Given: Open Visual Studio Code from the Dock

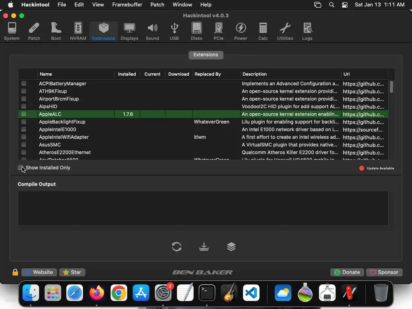Looking at the screenshot, I should [x=251, y=293].
